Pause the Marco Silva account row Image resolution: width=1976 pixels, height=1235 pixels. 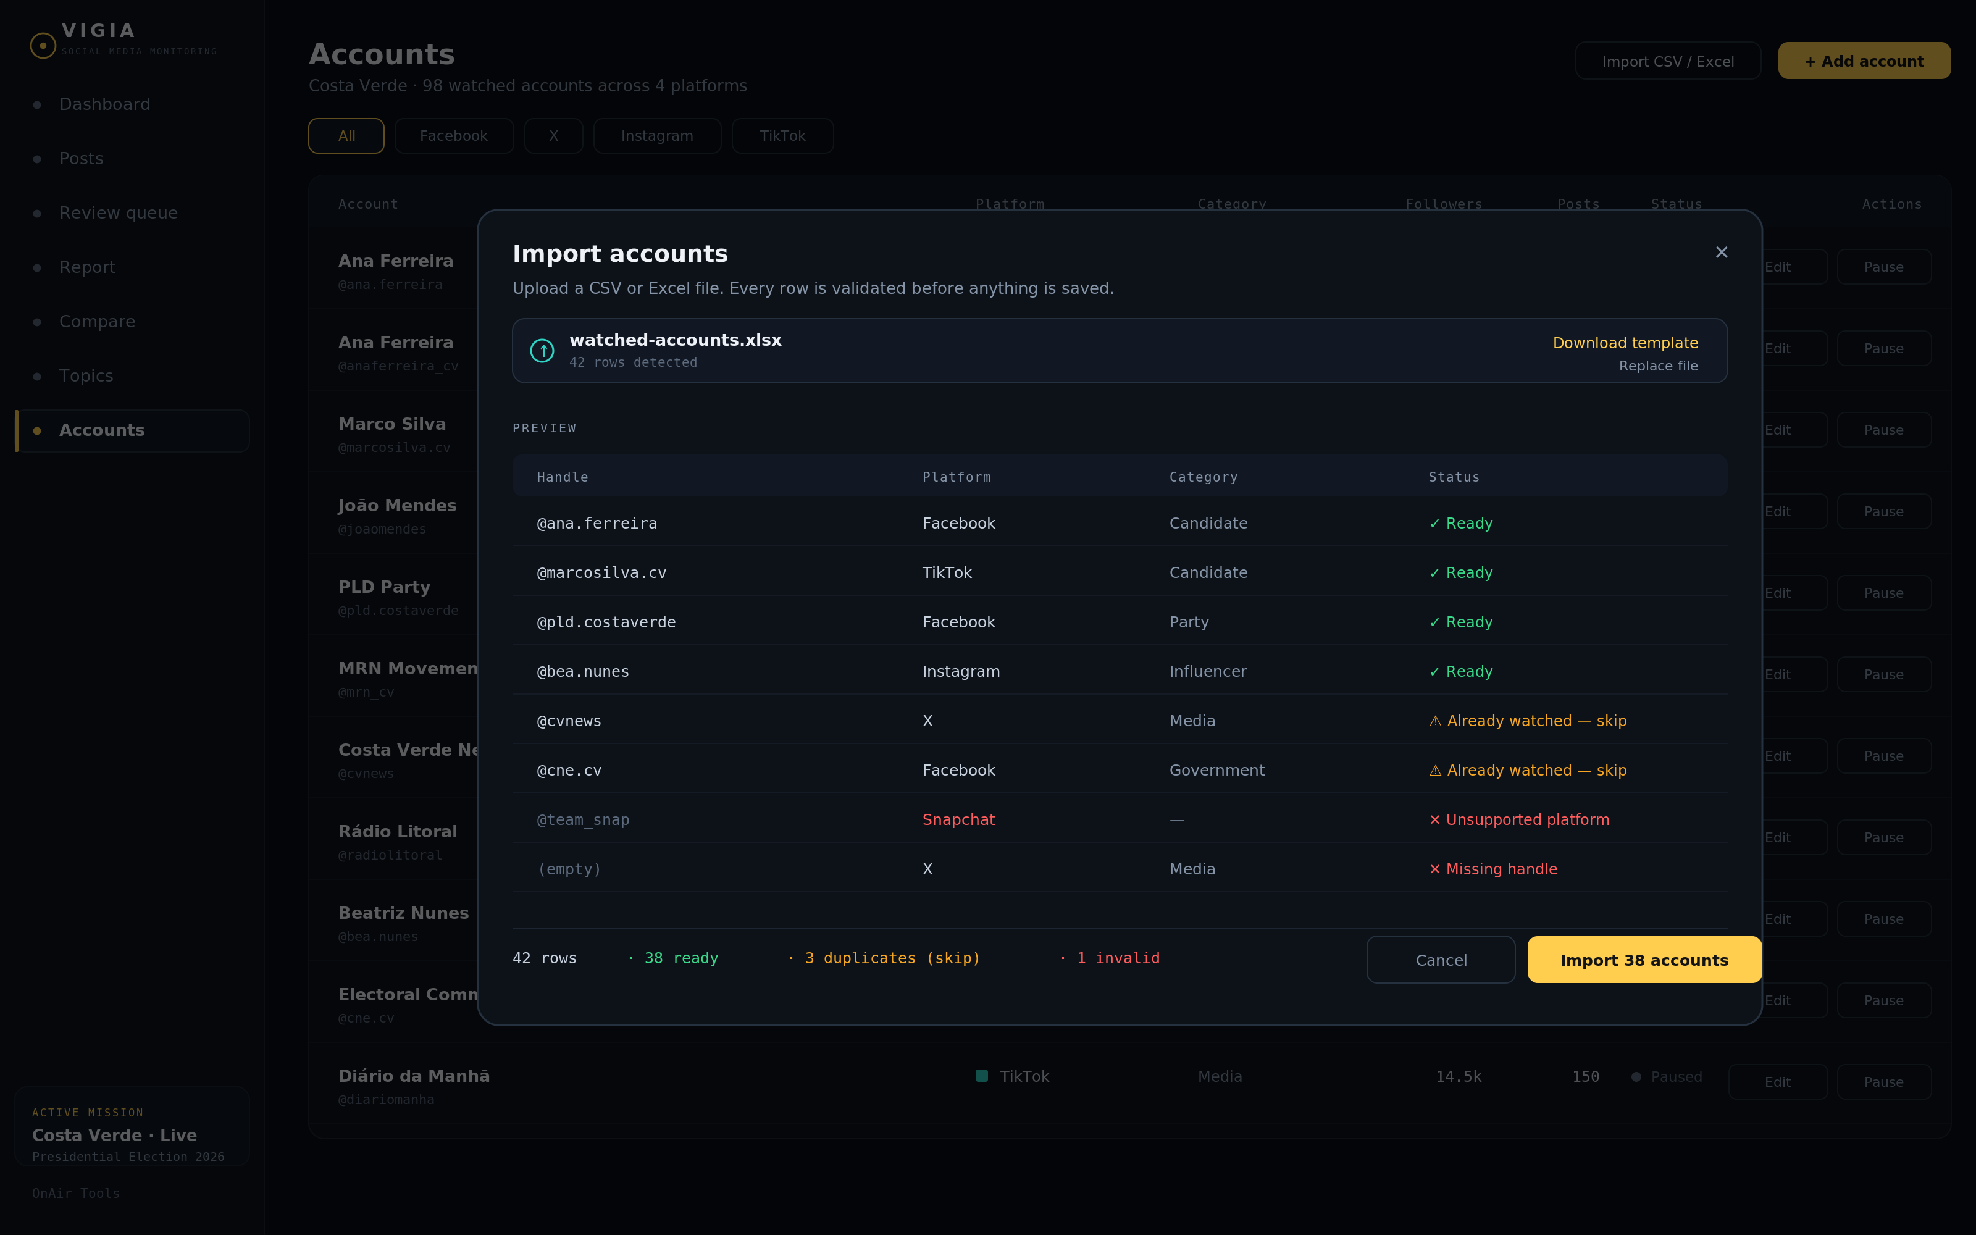(1883, 430)
